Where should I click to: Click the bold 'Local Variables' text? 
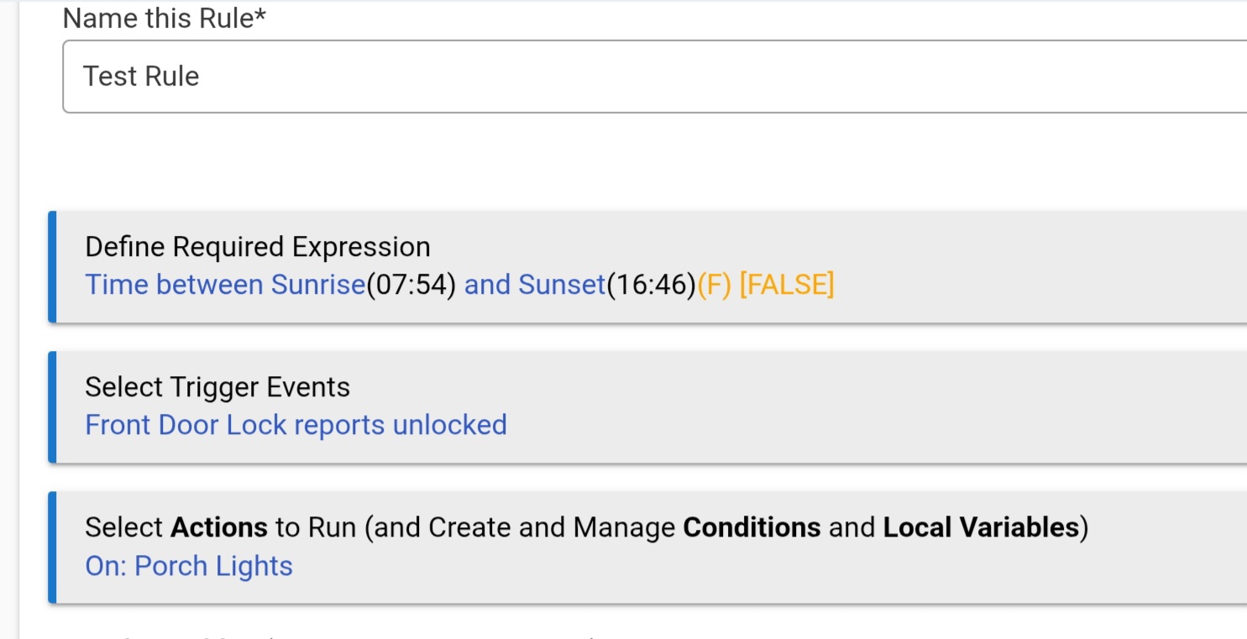(x=980, y=527)
